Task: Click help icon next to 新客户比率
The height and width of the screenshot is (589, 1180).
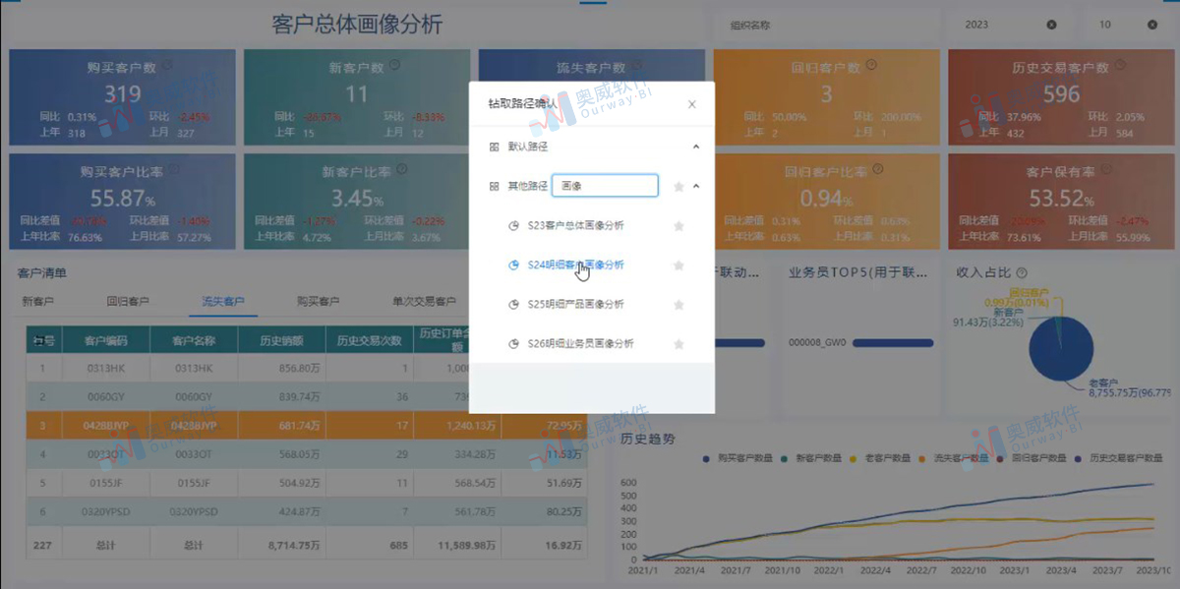Action: [x=400, y=169]
